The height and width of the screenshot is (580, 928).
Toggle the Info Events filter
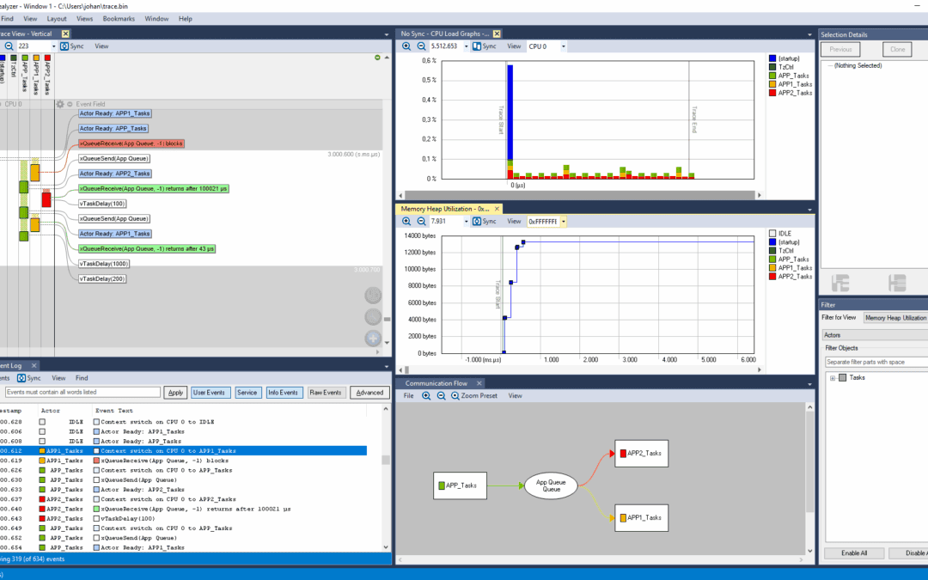click(283, 393)
